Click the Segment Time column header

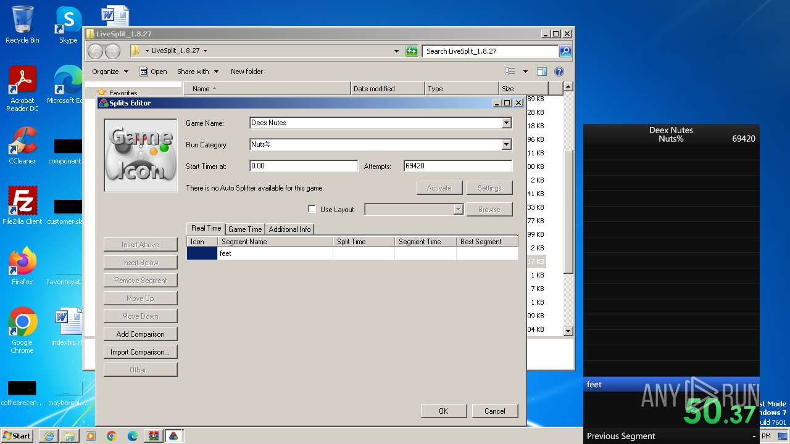[x=425, y=242]
